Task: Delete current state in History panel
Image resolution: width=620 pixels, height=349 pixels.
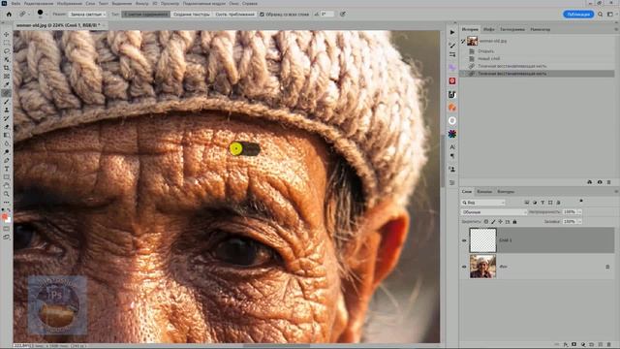Action: (x=609, y=182)
